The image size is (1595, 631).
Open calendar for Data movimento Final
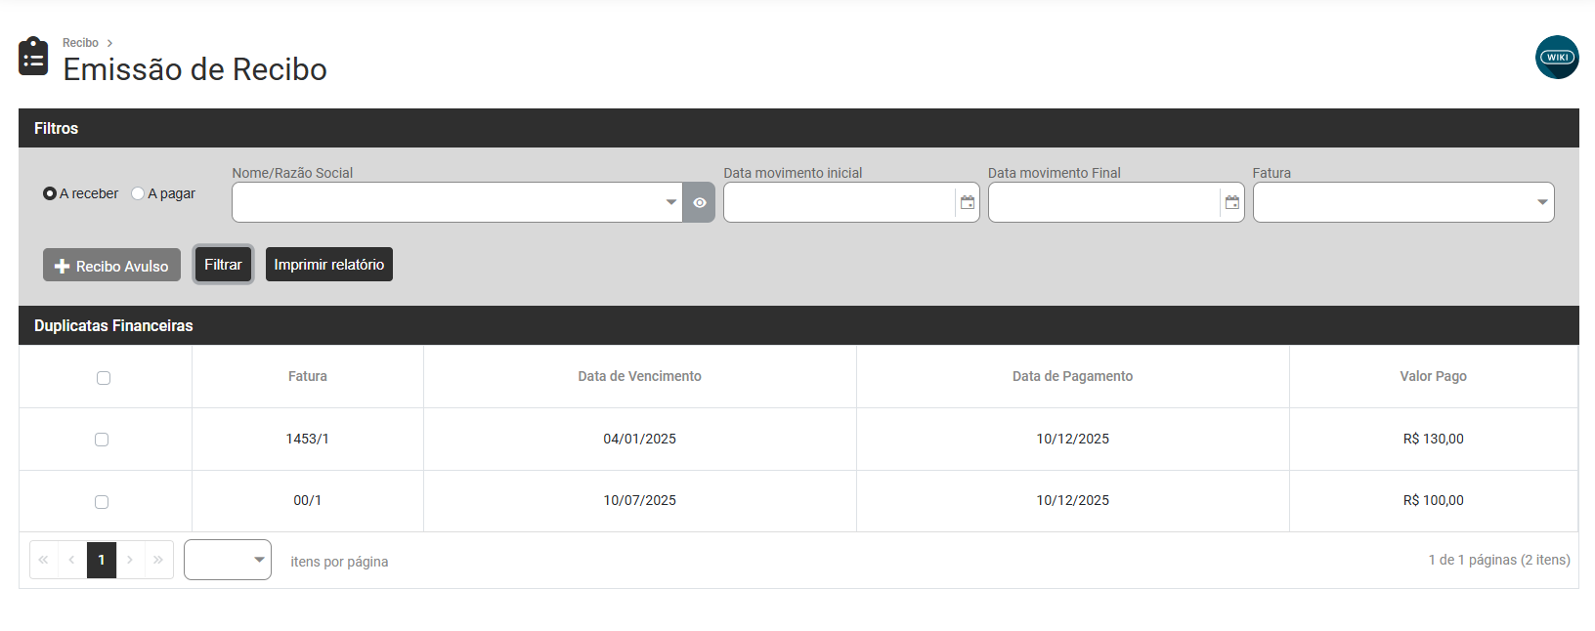[1231, 203]
